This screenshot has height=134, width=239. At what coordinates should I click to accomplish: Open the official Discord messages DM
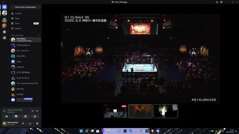[25, 100]
